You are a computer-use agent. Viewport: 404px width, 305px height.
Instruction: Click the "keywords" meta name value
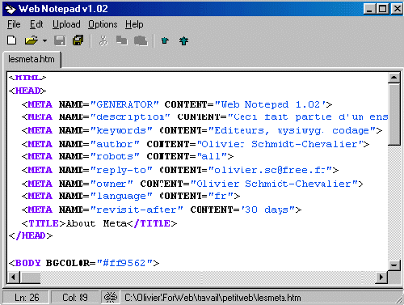click(121, 130)
